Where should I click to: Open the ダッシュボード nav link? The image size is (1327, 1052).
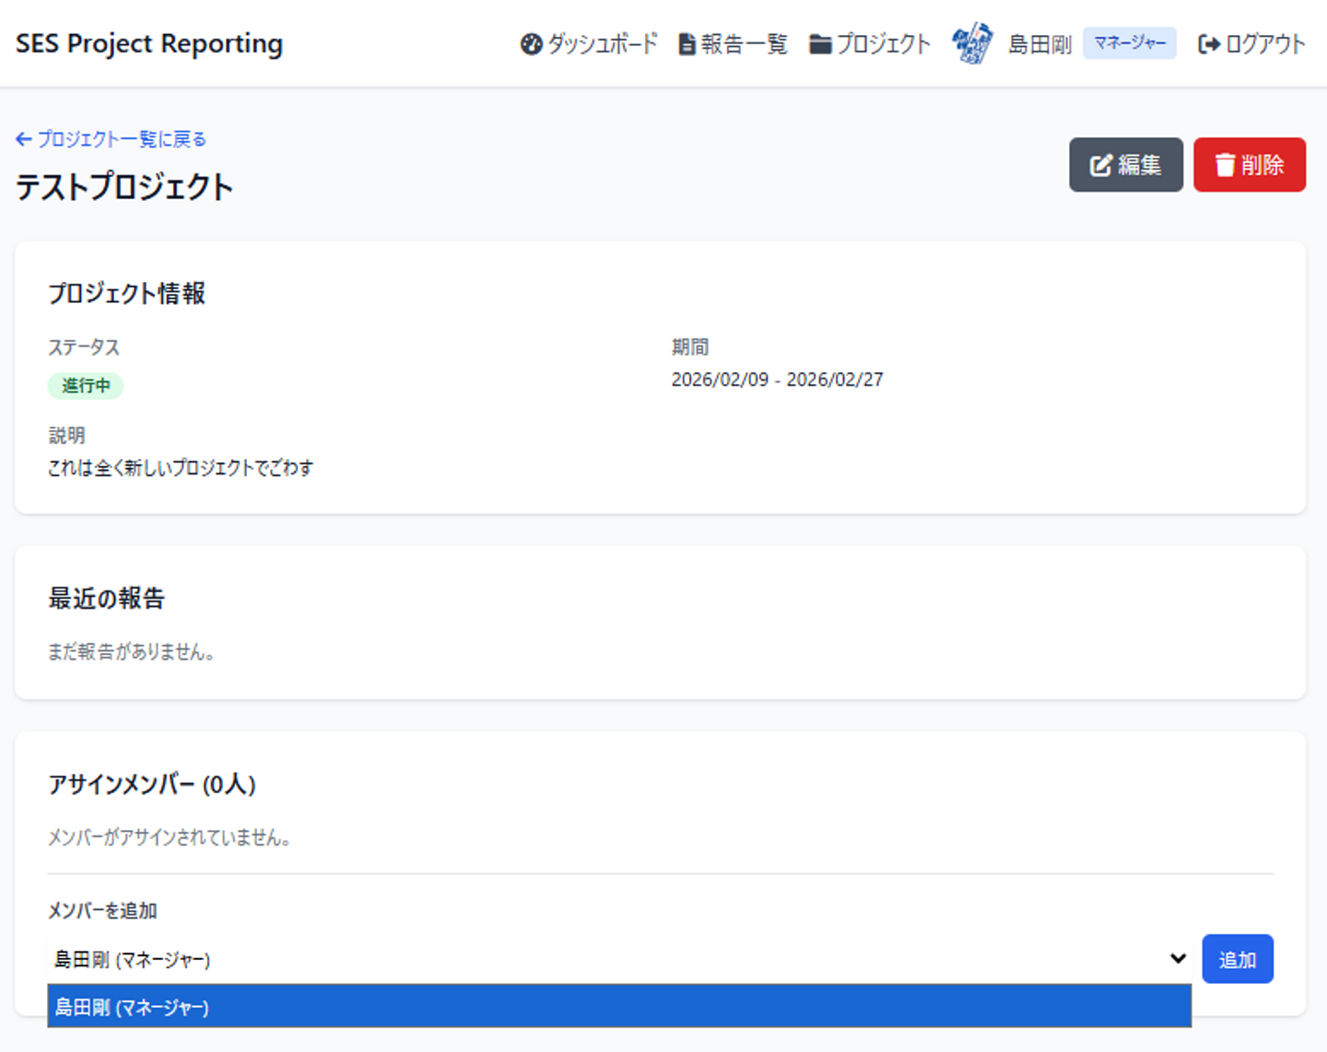(589, 43)
